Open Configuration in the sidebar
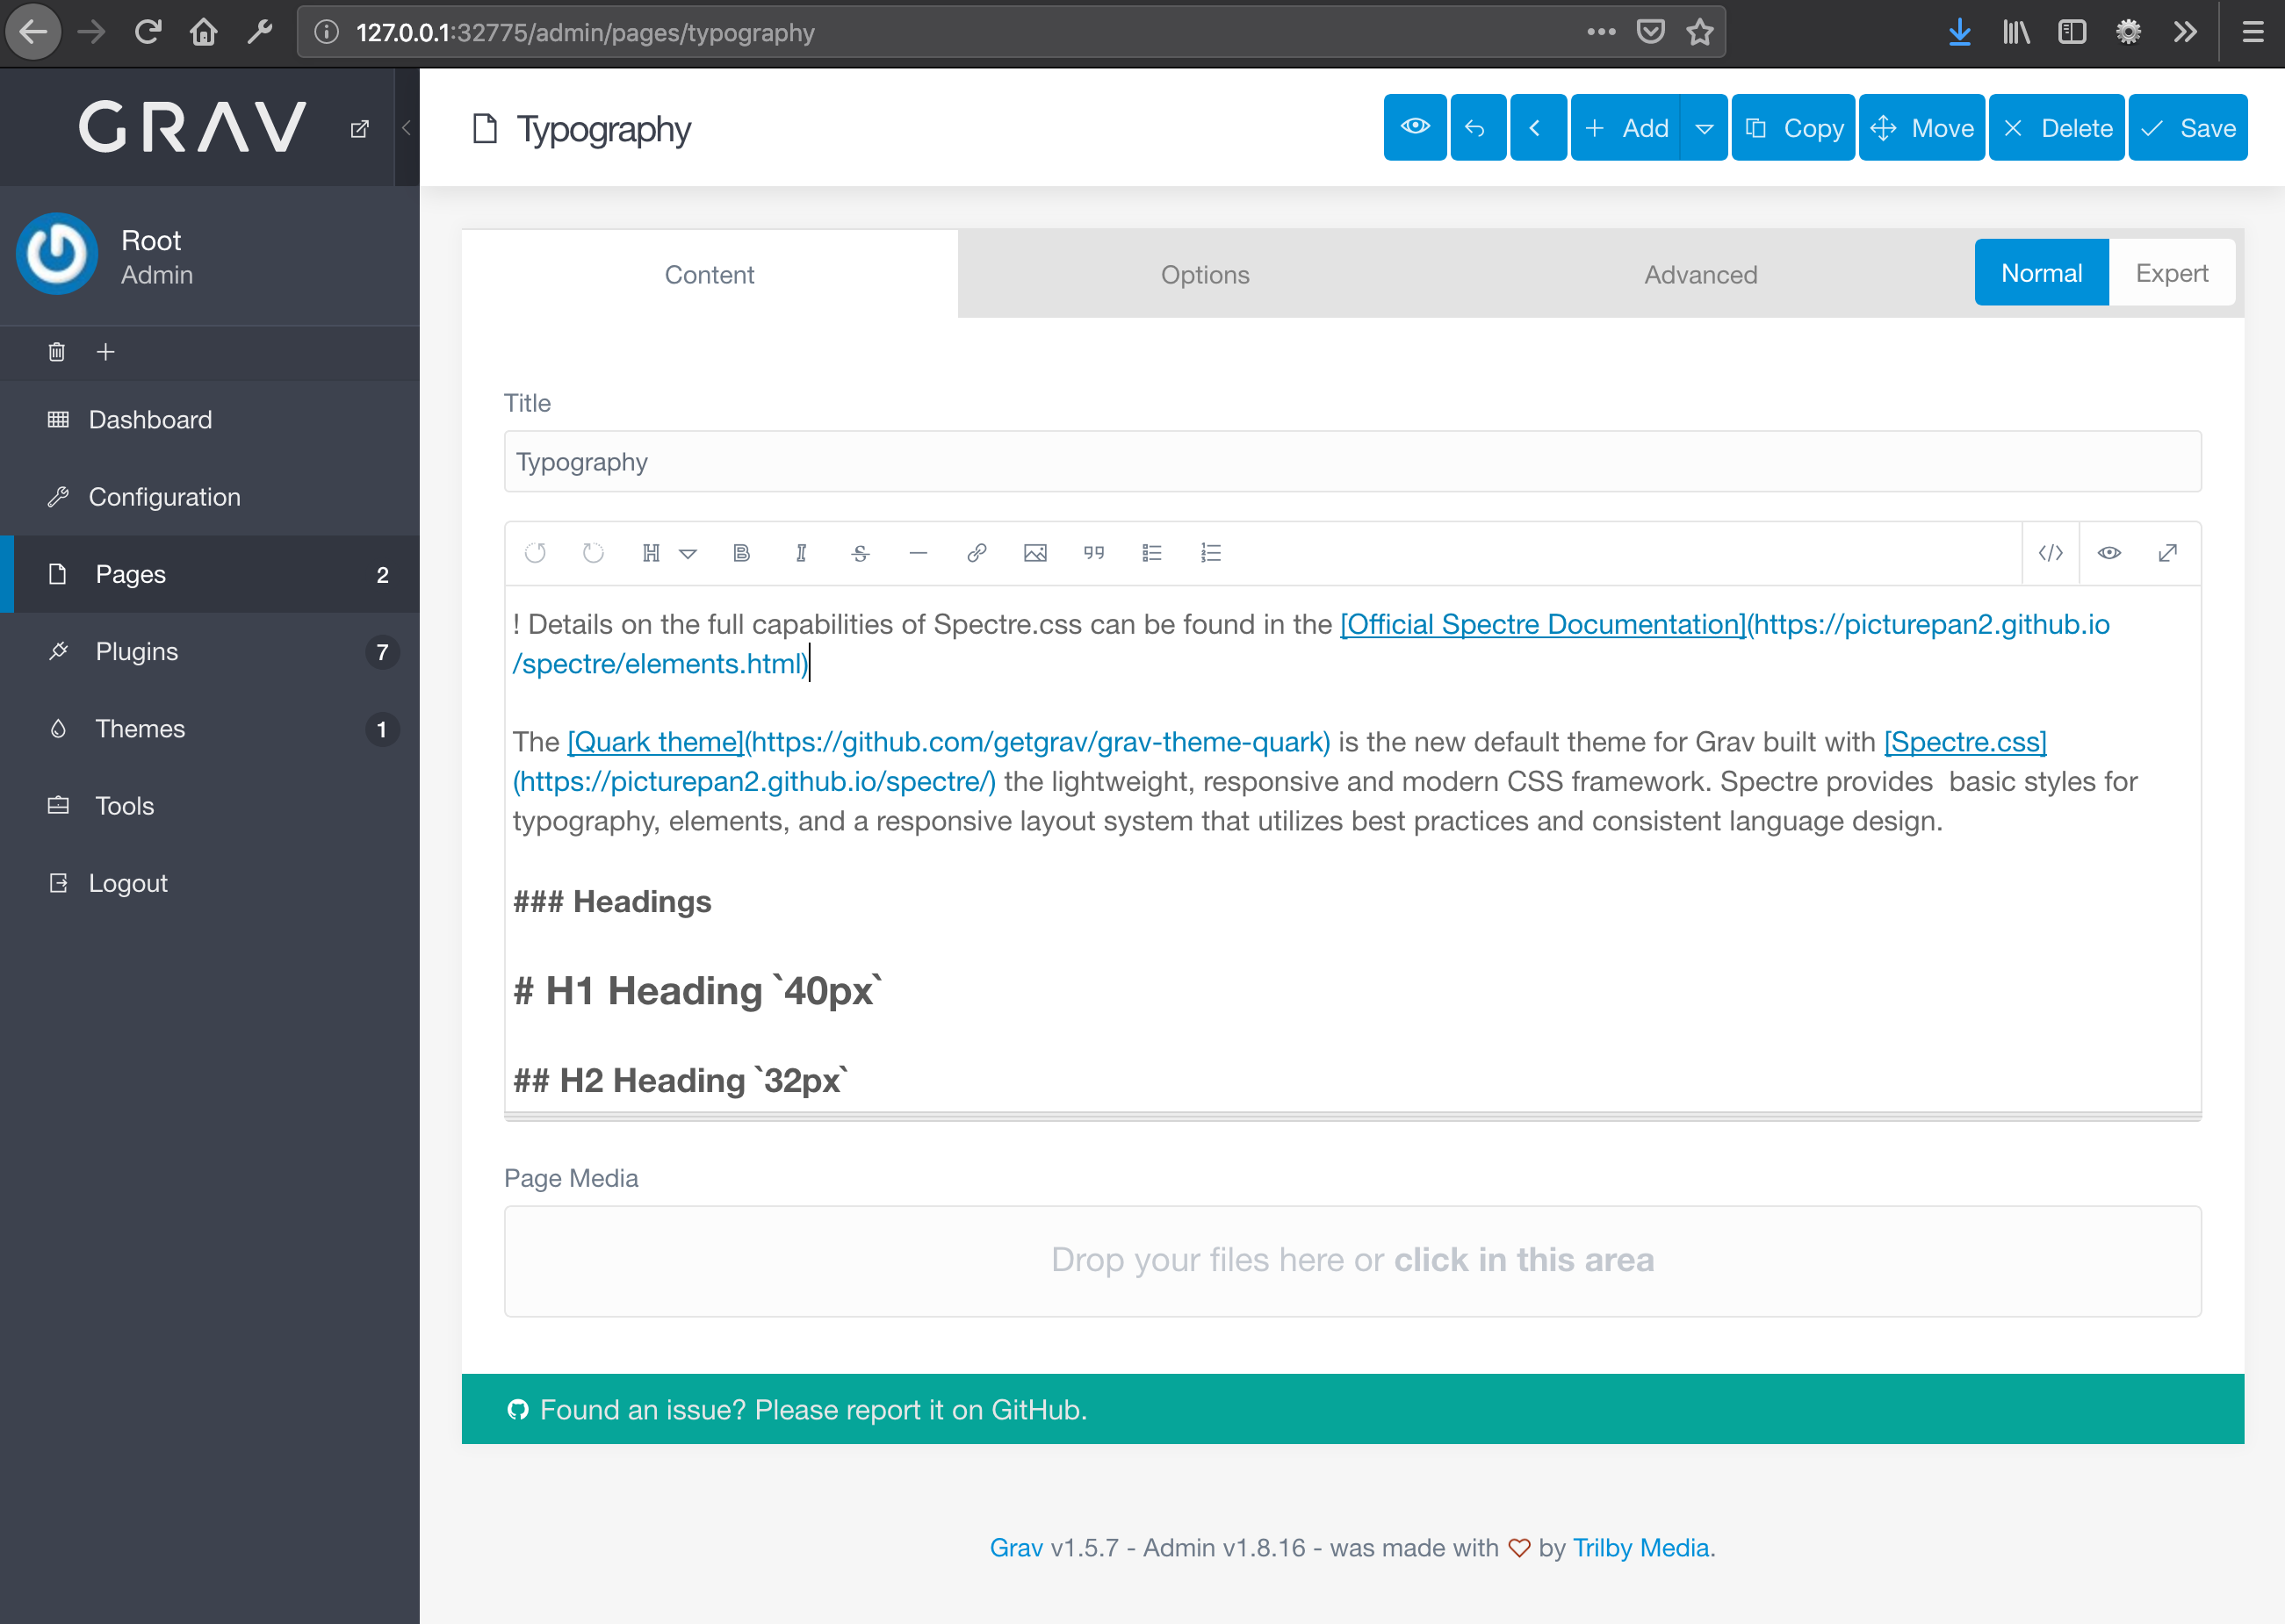The width and height of the screenshot is (2285, 1624). click(210, 496)
